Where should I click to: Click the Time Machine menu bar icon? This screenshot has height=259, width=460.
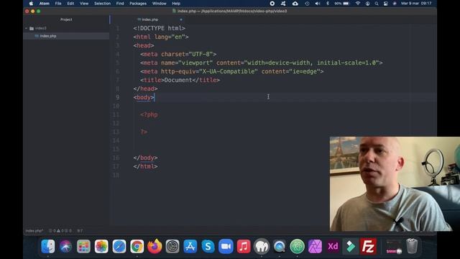(x=307, y=4)
